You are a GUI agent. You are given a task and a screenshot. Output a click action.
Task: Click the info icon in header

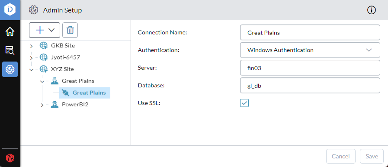coord(372,10)
